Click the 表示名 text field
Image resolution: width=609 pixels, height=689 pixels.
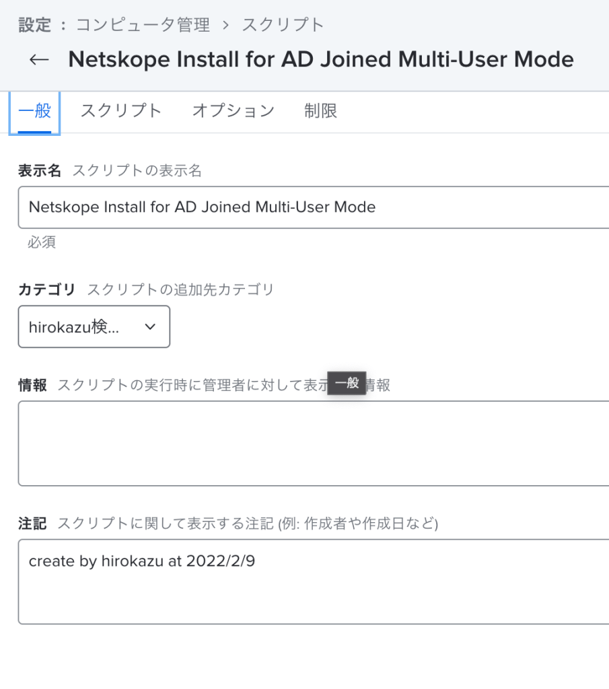click(314, 207)
